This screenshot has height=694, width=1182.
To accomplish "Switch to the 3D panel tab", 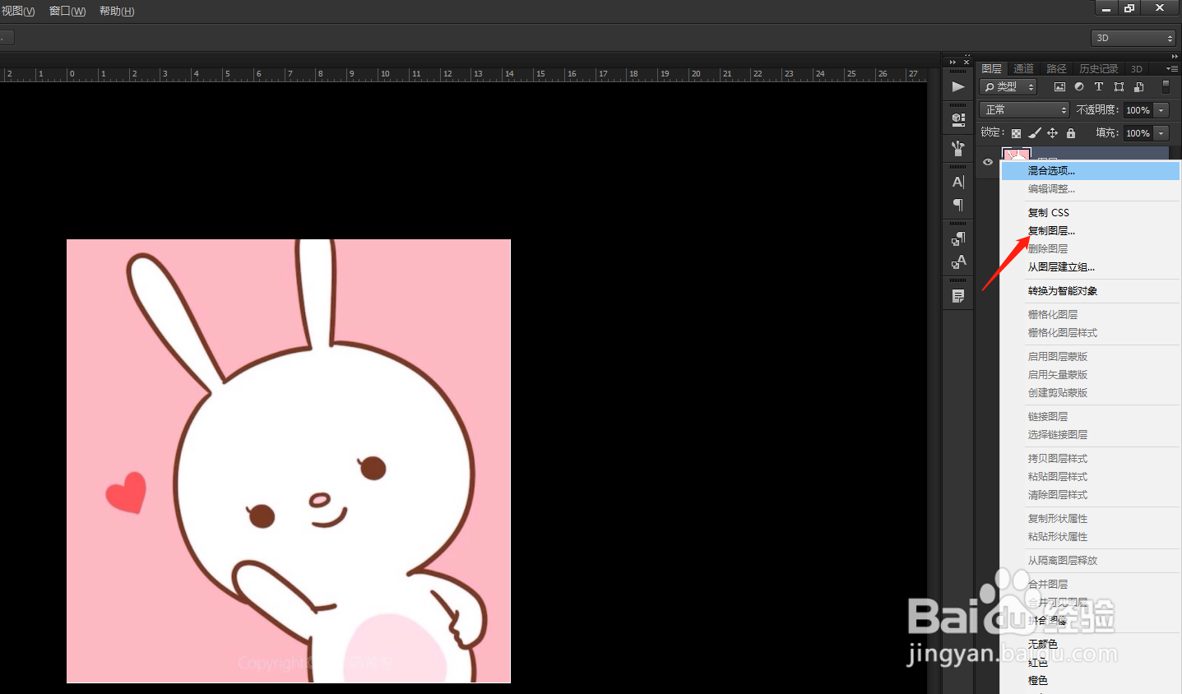I will (1137, 69).
